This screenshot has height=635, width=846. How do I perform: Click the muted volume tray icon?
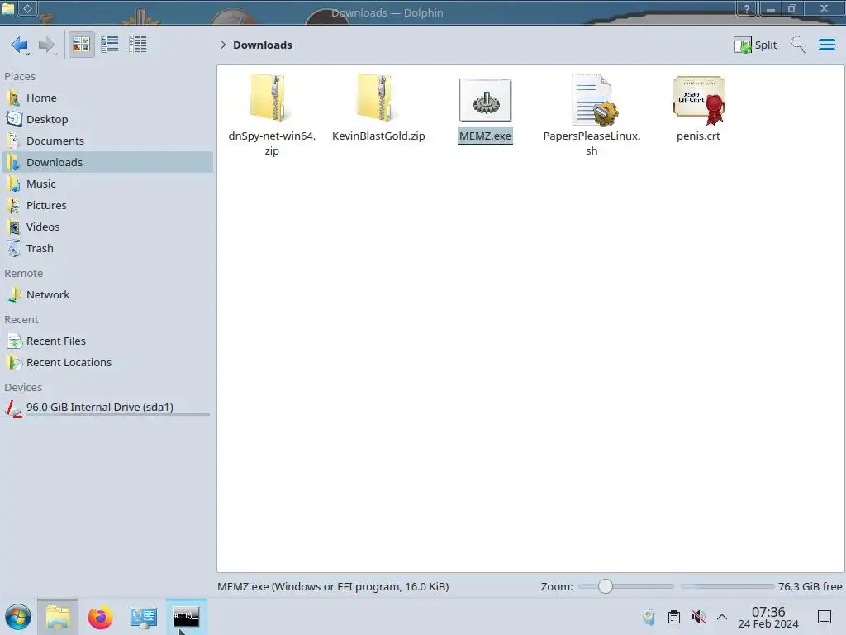coord(698,617)
